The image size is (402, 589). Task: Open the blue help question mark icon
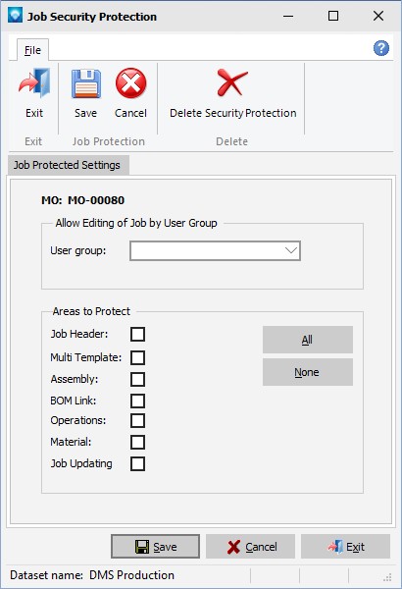(381, 48)
